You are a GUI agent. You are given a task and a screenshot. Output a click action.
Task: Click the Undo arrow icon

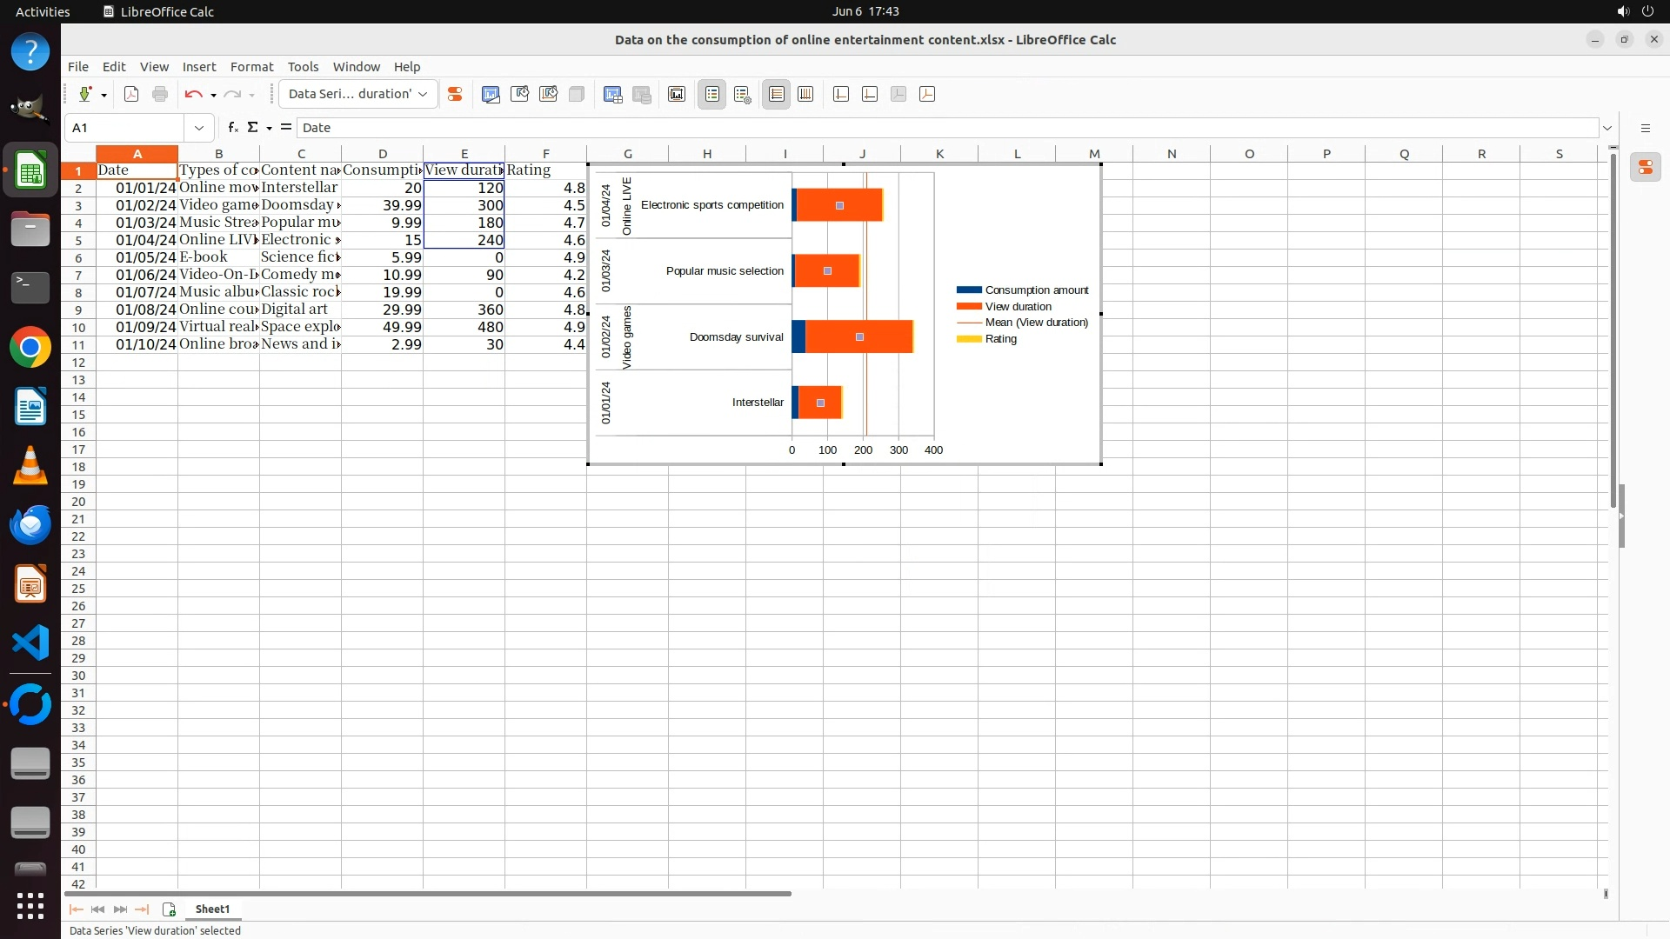pyautogui.click(x=193, y=94)
